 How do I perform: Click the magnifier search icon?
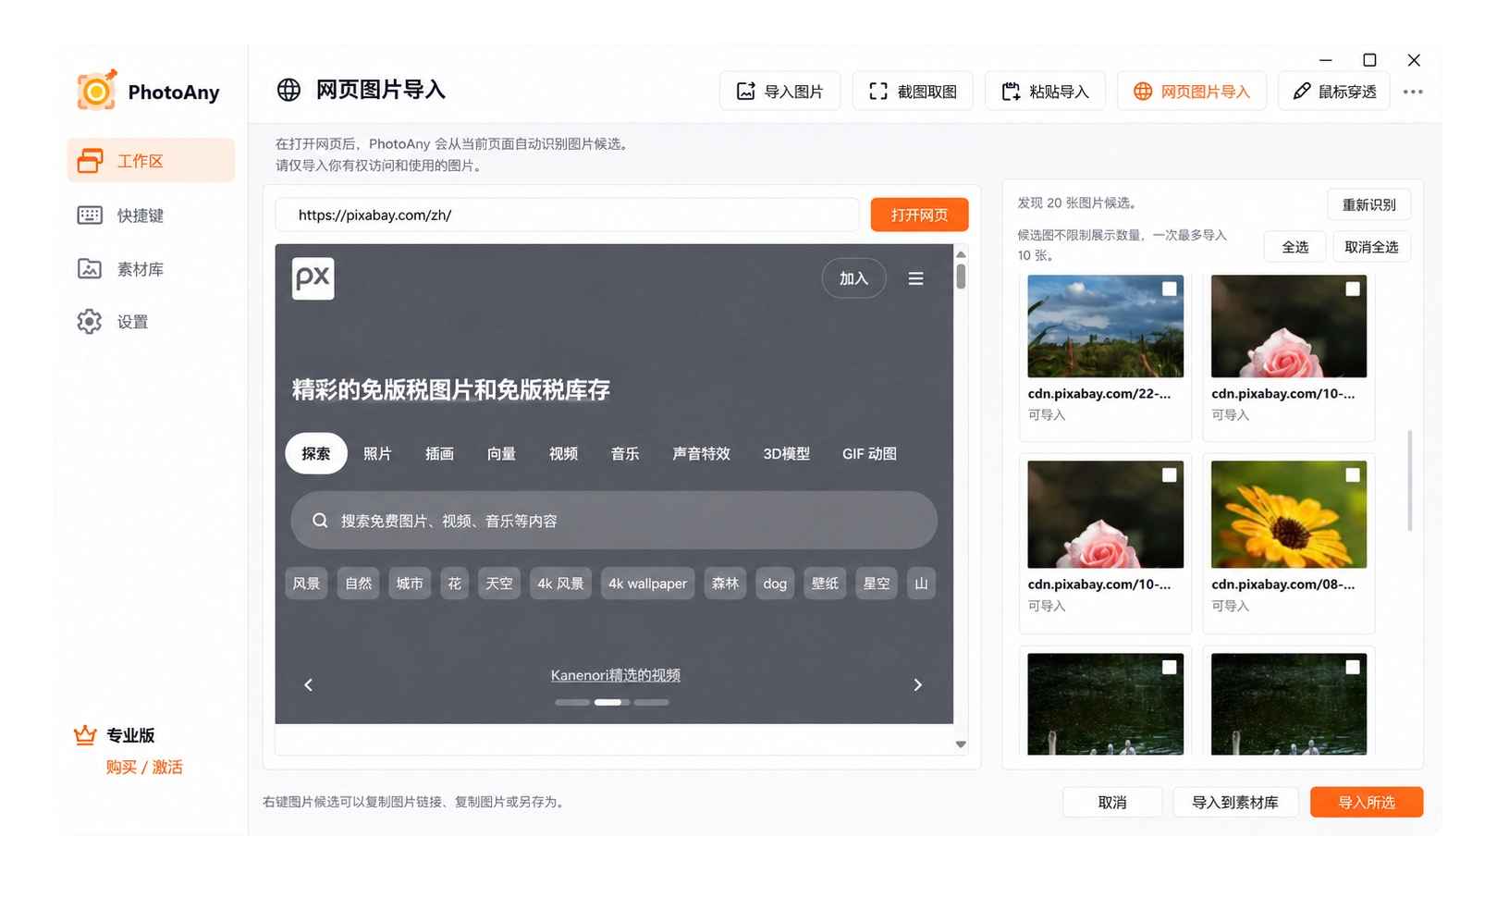tap(320, 520)
